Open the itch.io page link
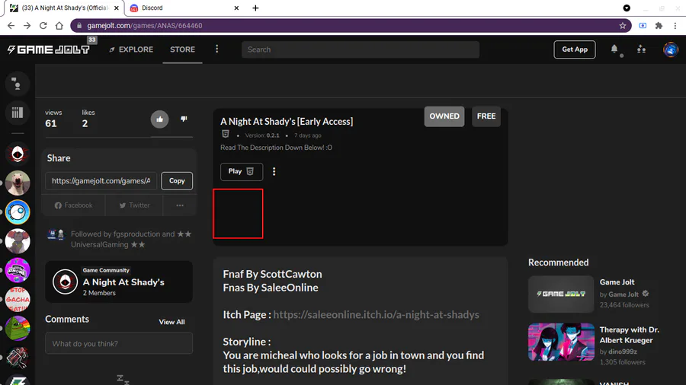The width and height of the screenshot is (686, 385). click(x=376, y=315)
